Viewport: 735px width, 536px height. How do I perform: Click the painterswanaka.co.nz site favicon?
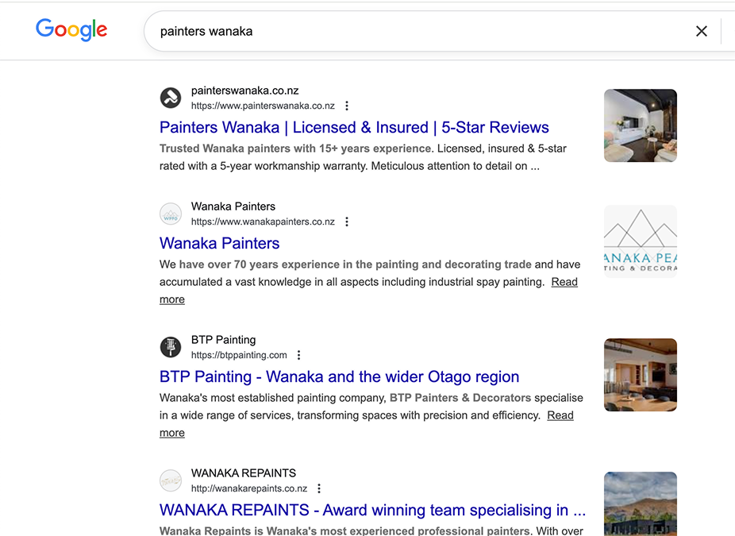pyautogui.click(x=171, y=98)
